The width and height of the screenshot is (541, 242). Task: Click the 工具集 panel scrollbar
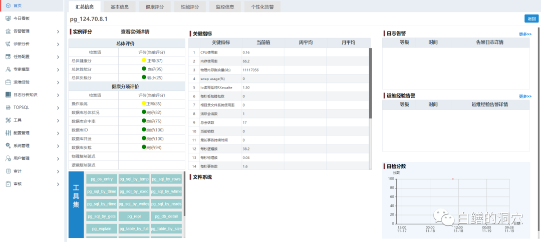184,194
